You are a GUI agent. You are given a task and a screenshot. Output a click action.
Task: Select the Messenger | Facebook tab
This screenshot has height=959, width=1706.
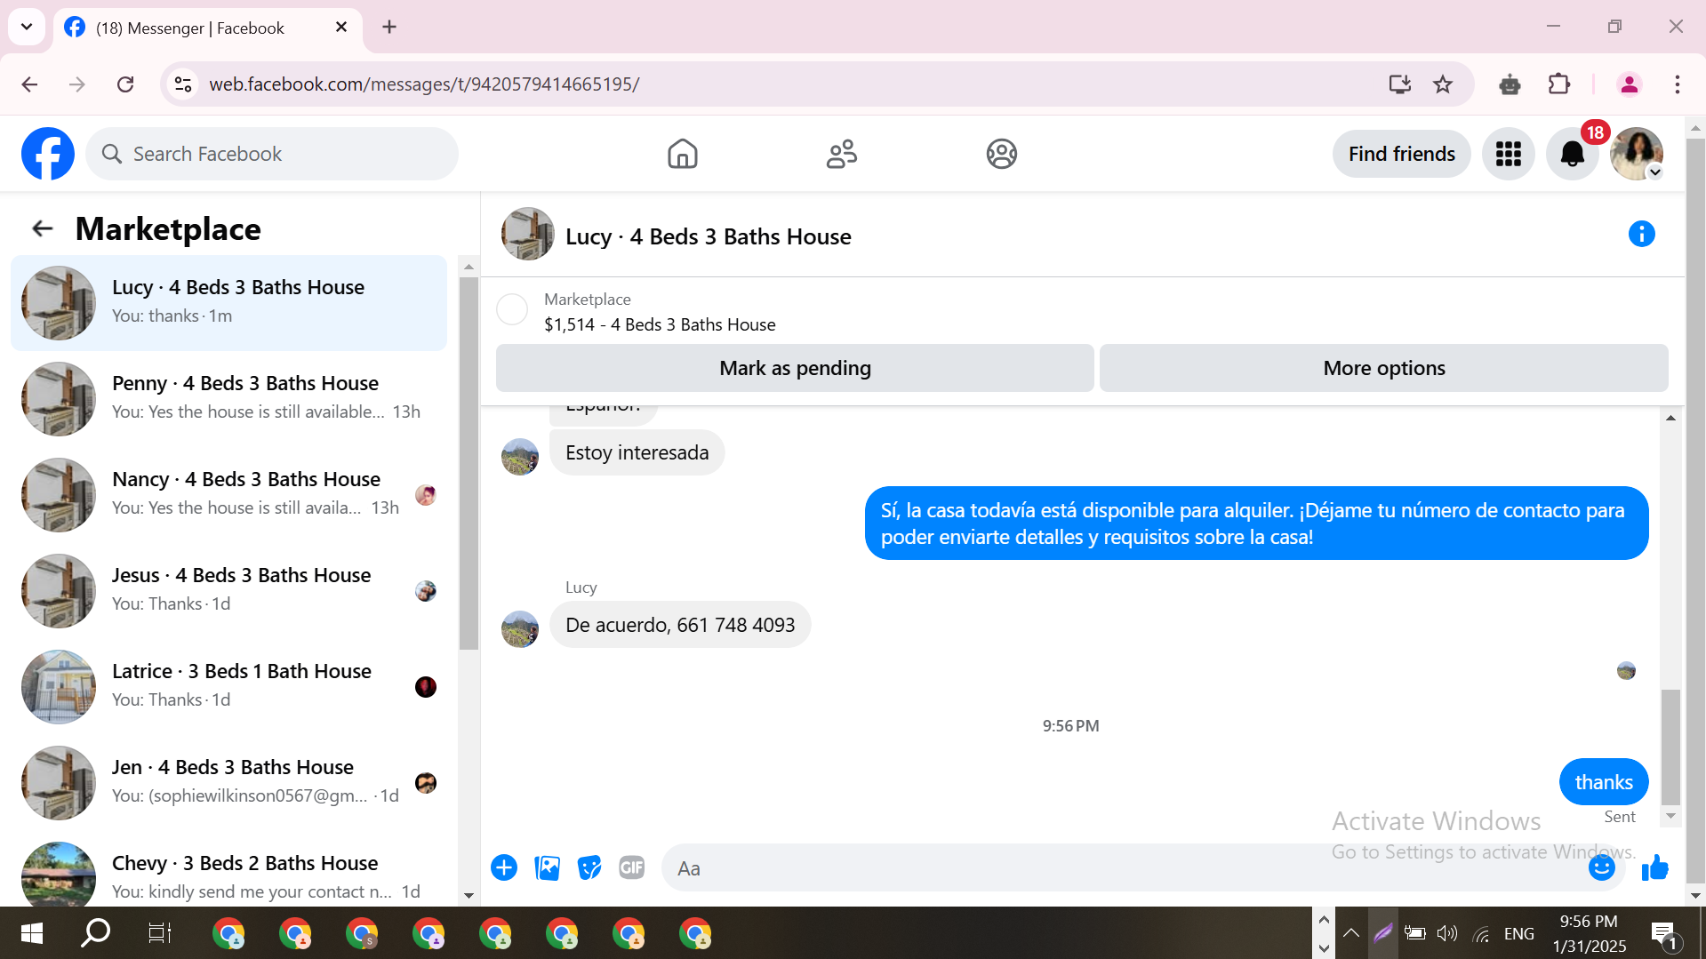[208, 28]
